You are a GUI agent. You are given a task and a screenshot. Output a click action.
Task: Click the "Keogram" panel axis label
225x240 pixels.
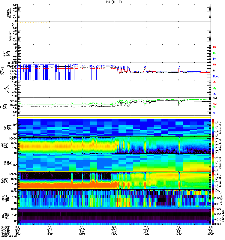coord(10,36)
